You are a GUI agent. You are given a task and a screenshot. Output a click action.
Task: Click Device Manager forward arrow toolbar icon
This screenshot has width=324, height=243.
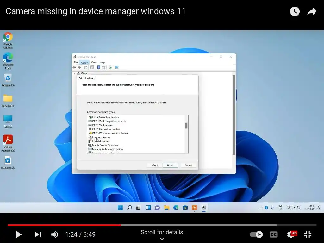pos(79,67)
